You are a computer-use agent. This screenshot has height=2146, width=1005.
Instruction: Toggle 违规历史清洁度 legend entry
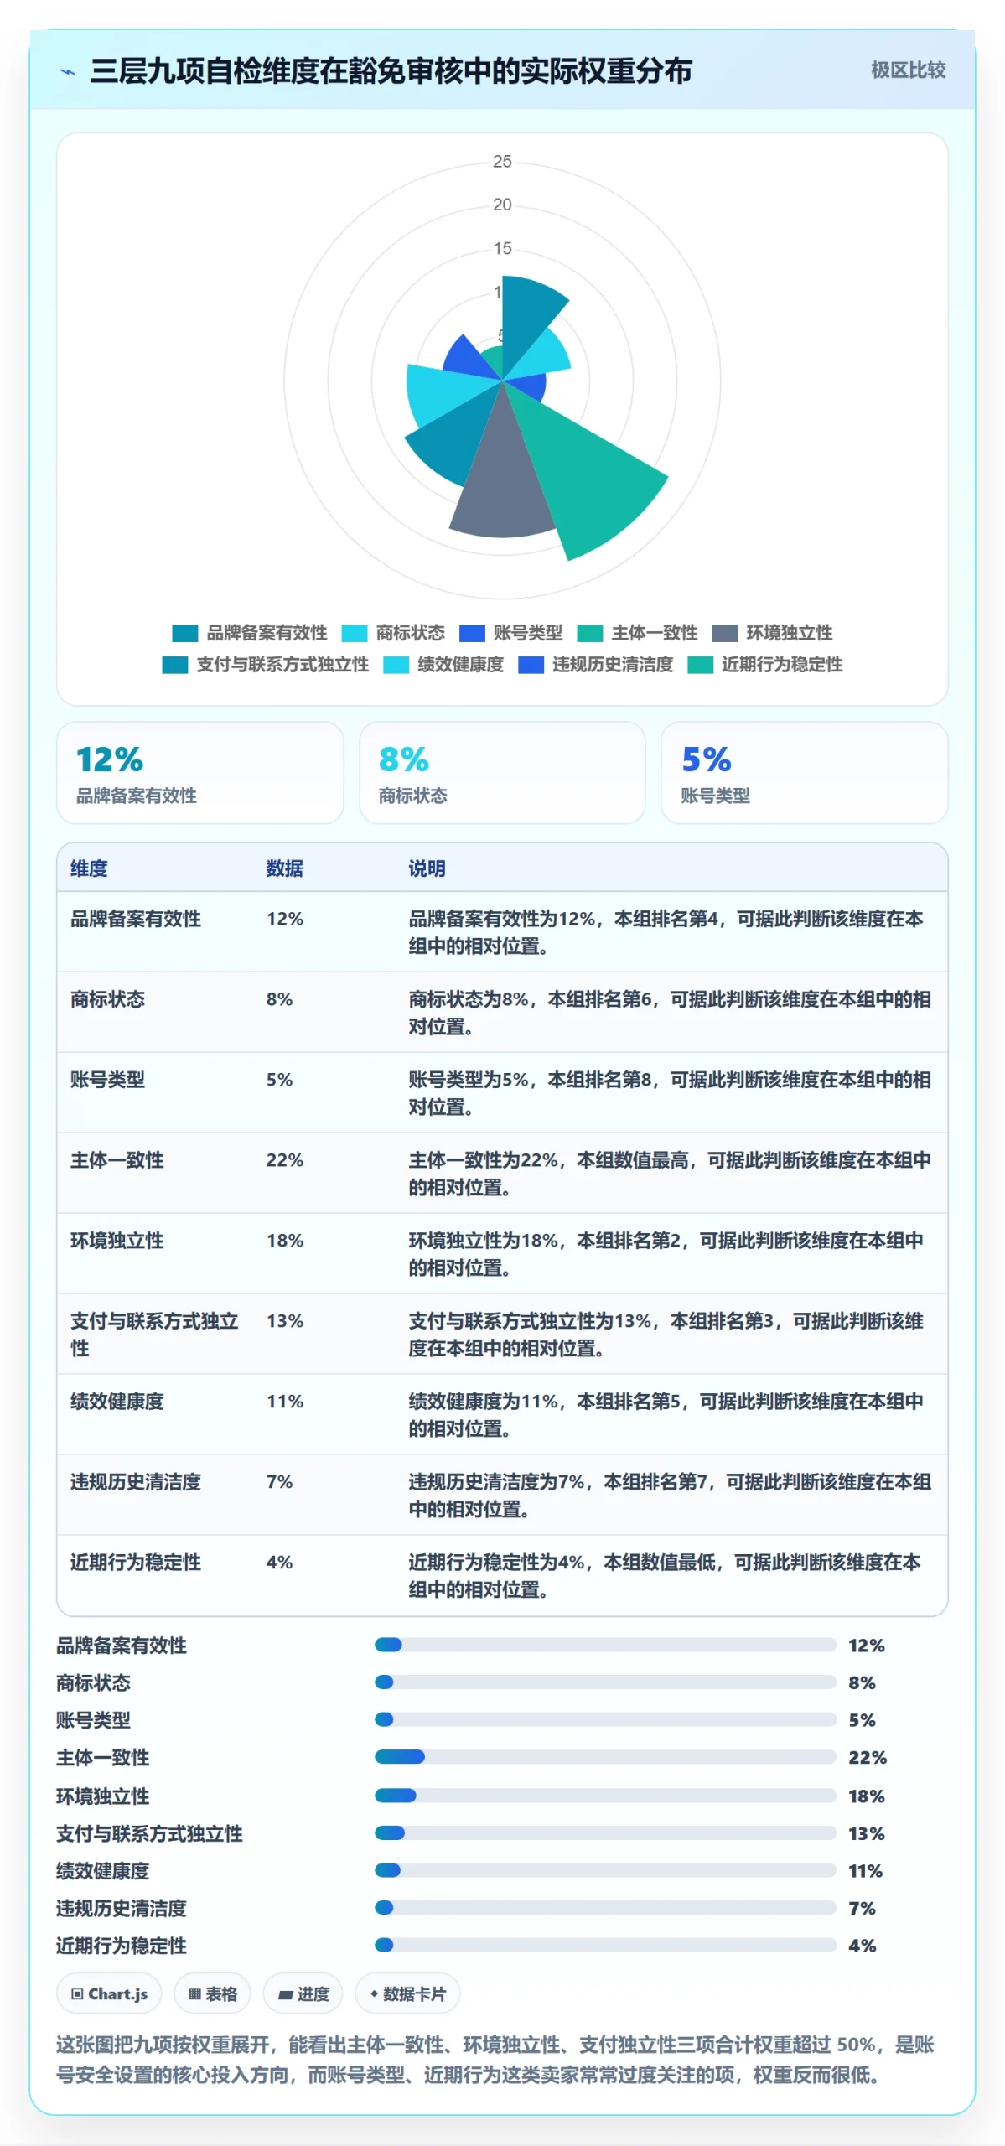595,665
